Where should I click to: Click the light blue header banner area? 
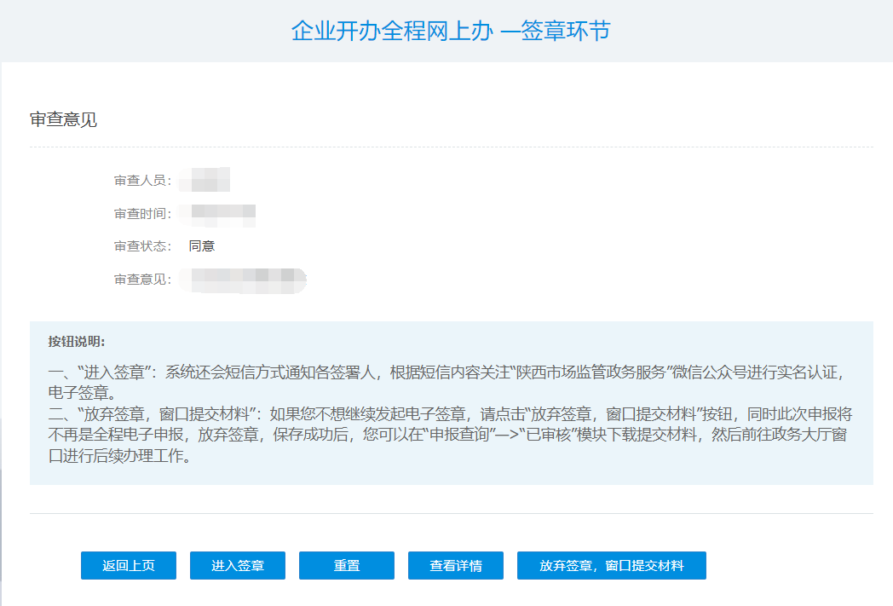446,30
